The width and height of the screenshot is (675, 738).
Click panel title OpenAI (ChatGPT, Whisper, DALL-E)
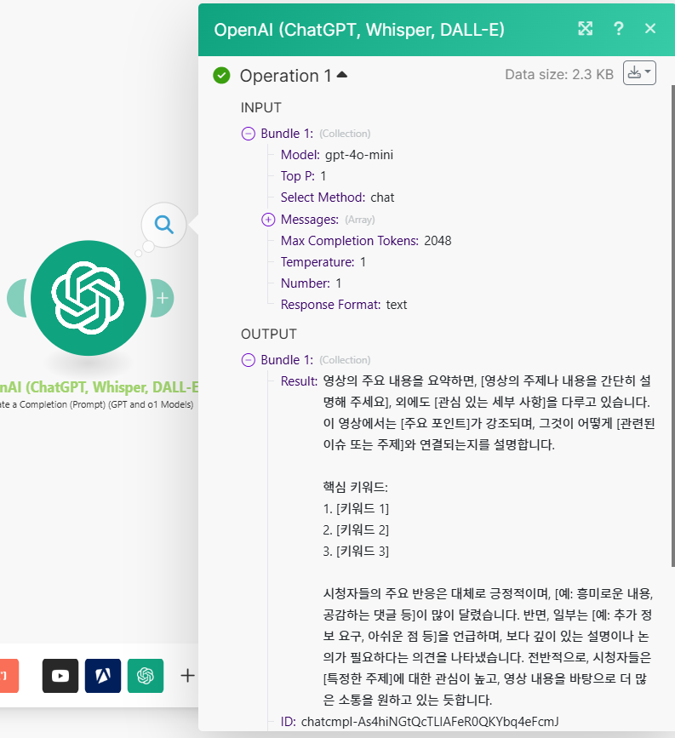pyautogui.click(x=359, y=30)
